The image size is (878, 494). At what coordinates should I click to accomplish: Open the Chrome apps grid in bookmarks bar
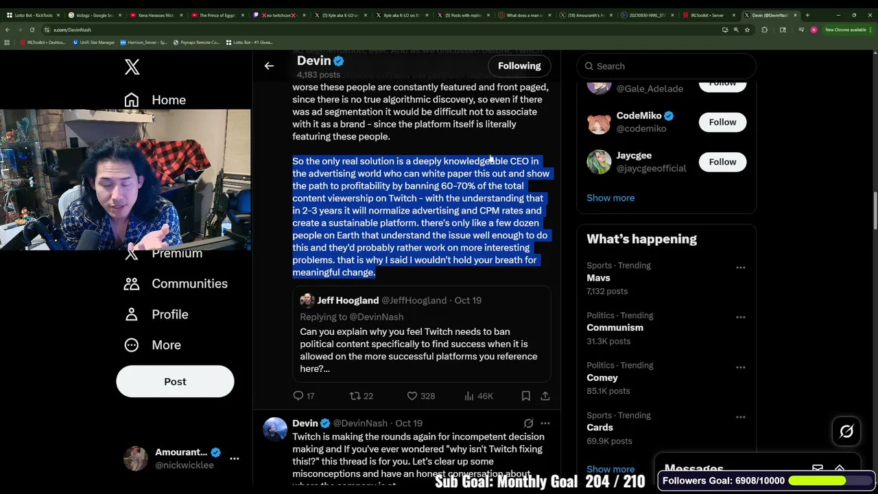(x=7, y=43)
